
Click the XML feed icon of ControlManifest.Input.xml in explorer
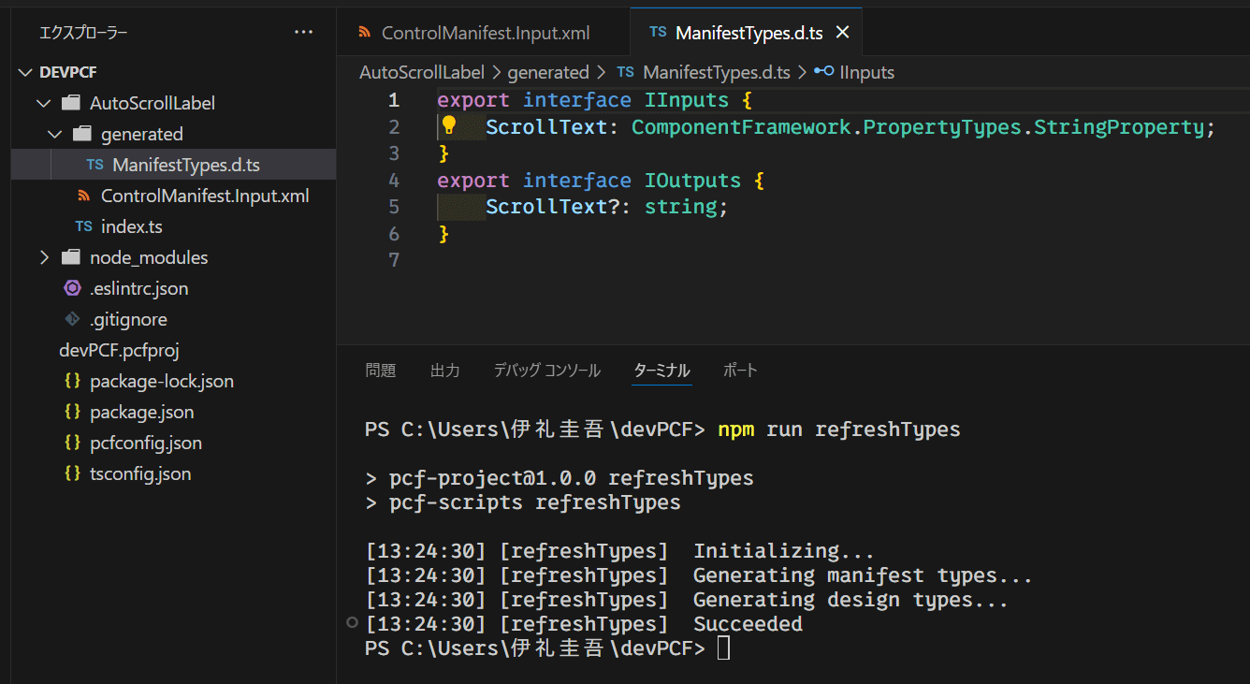tap(84, 196)
